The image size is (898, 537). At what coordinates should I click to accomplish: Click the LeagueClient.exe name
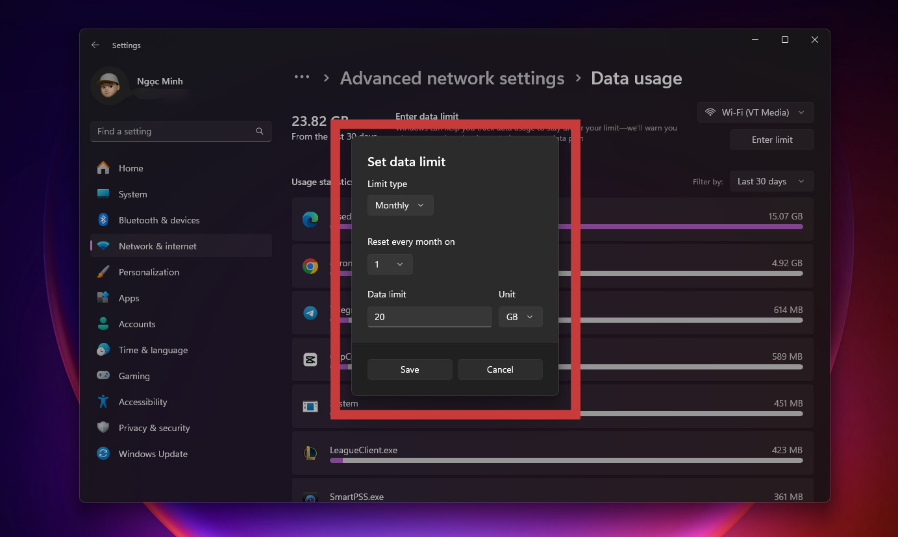click(364, 450)
